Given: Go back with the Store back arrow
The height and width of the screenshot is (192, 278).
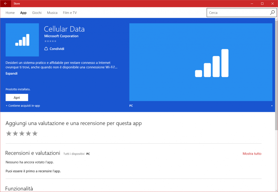Looking at the screenshot, I should [x=5, y=4].
